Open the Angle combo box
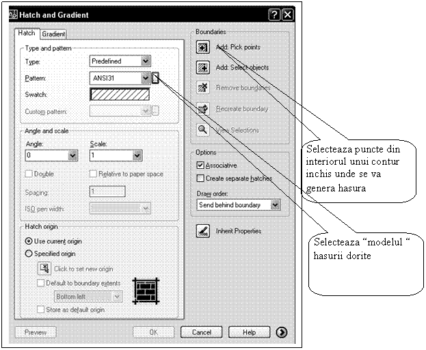 click(73, 156)
